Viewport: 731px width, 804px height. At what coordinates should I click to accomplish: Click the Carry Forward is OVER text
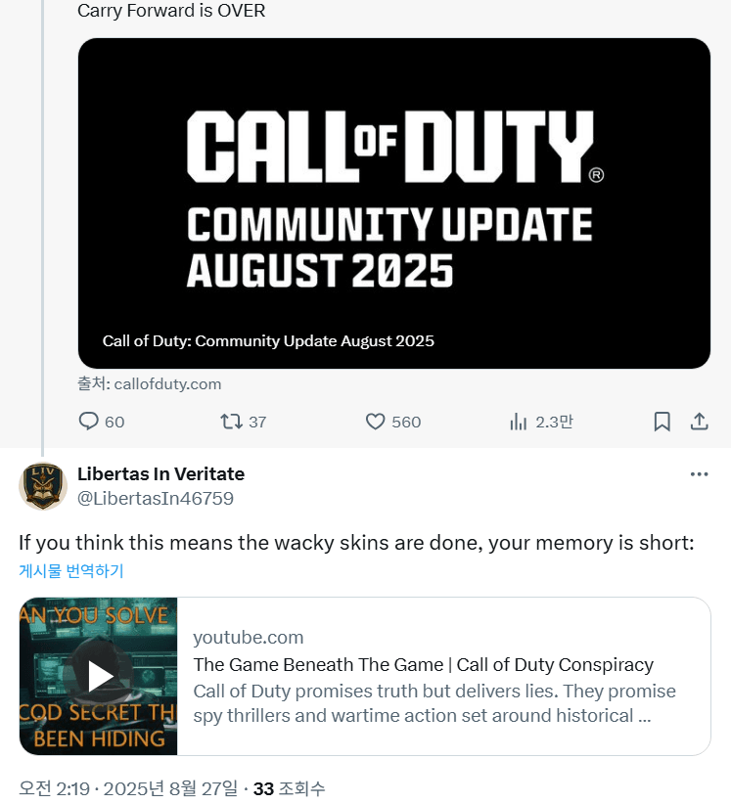pyautogui.click(x=171, y=10)
